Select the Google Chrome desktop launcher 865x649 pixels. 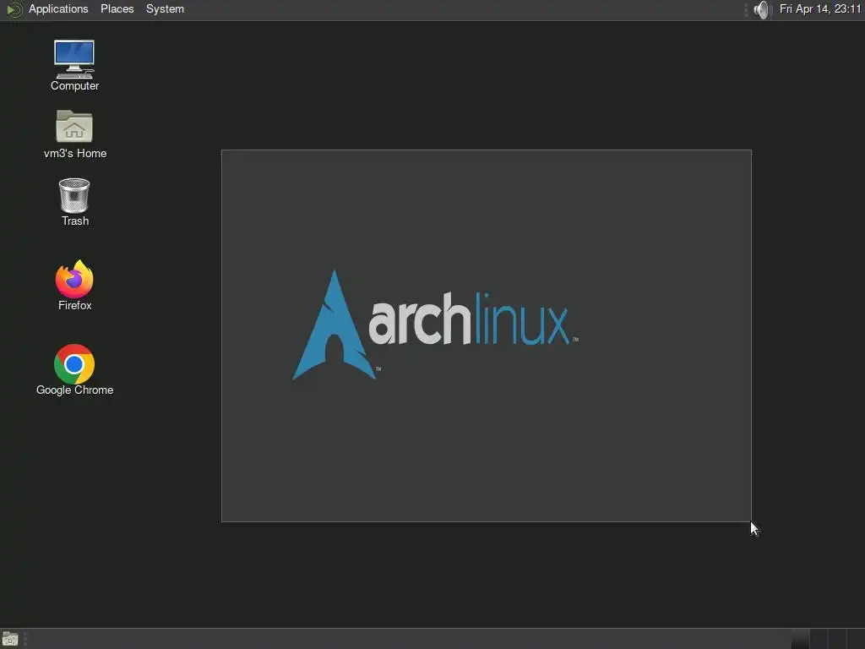tap(74, 370)
